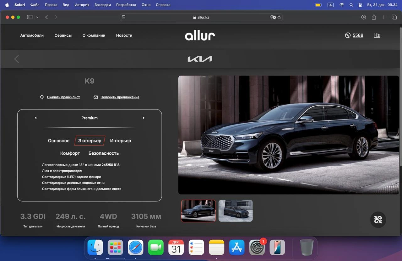Viewport: 402px width, 261px height.
Task: Open Safari share menu
Action: [x=374, y=17]
